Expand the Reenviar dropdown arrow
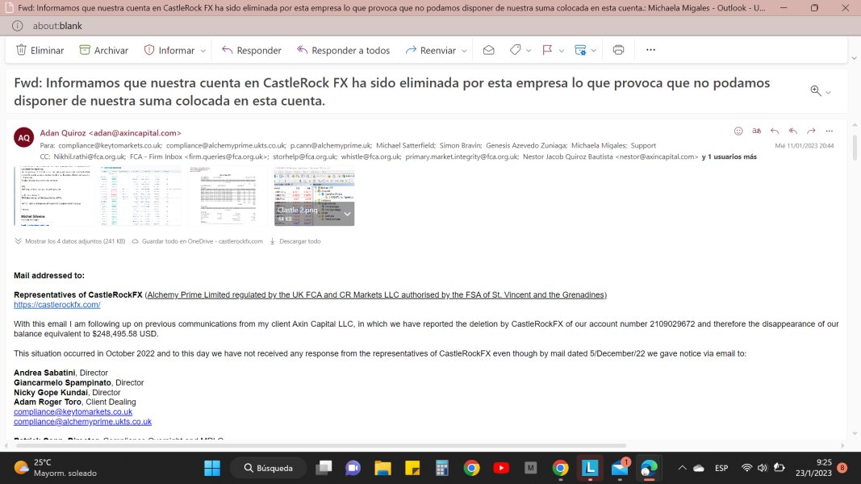Viewport: 861px width, 484px height. (x=464, y=51)
